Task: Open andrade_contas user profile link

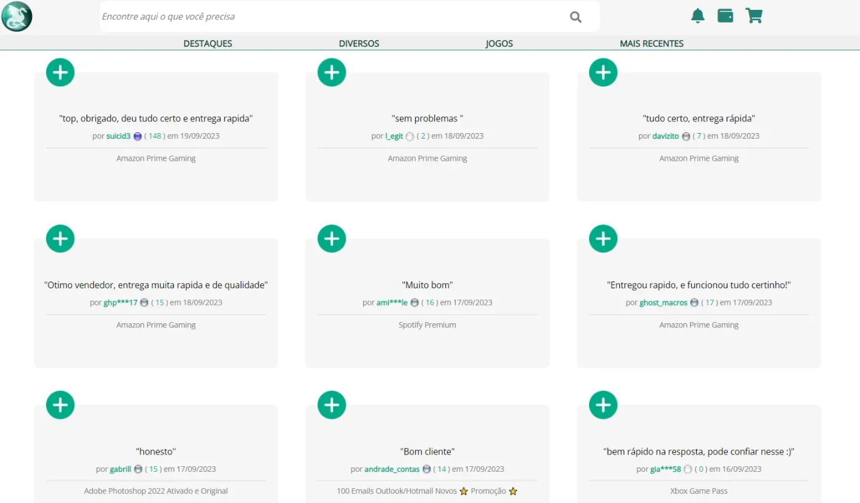Action: [x=393, y=469]
